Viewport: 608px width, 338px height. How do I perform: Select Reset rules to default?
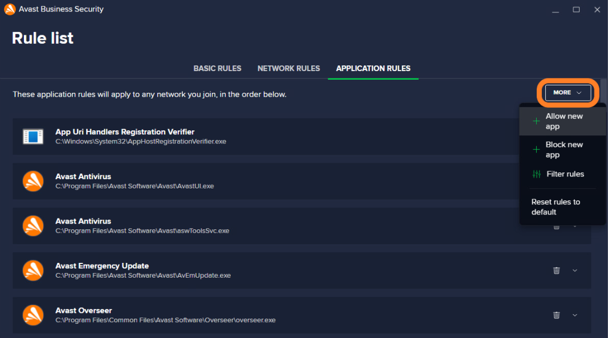click(562, 207)
